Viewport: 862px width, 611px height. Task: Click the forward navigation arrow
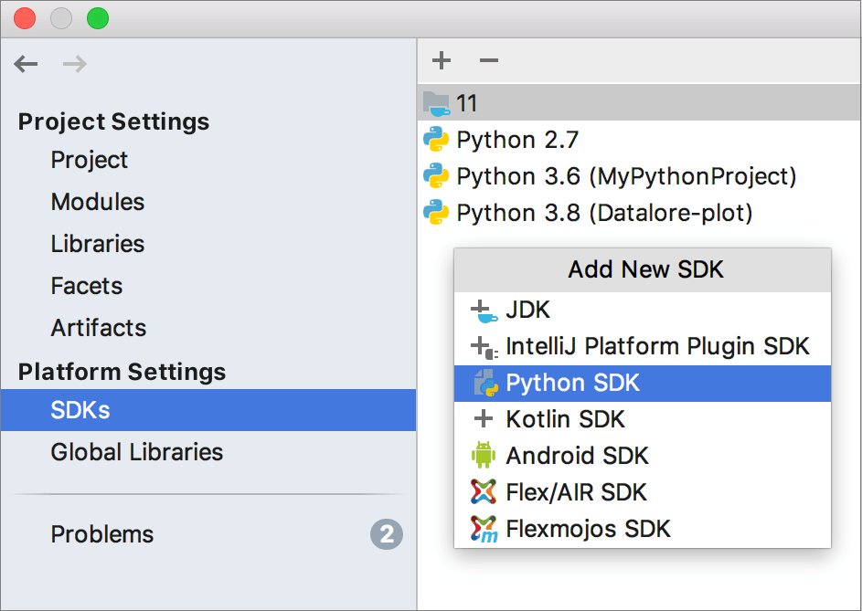[73, 64]
